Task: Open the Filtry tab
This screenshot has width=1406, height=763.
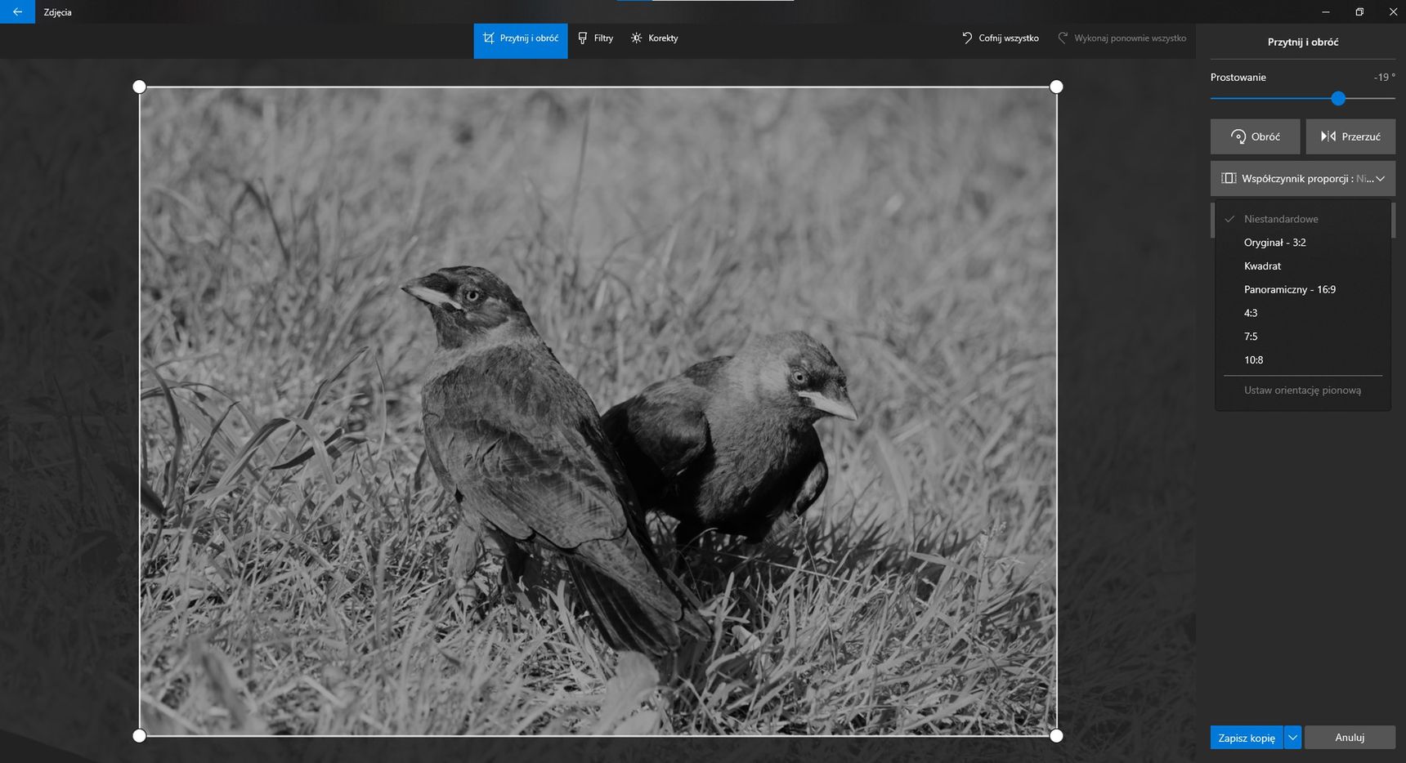Action: coord(595,38)
